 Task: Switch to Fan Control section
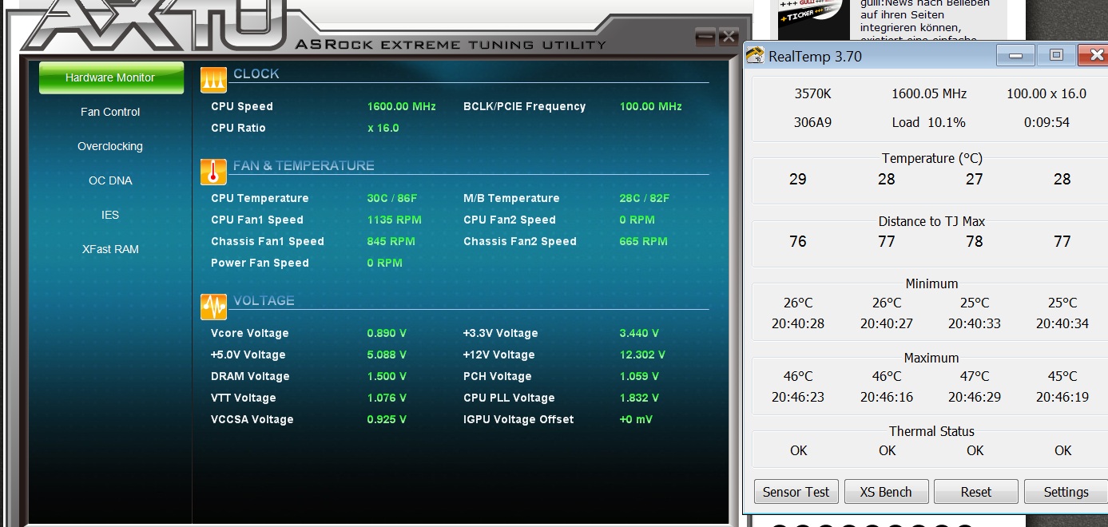110,112
